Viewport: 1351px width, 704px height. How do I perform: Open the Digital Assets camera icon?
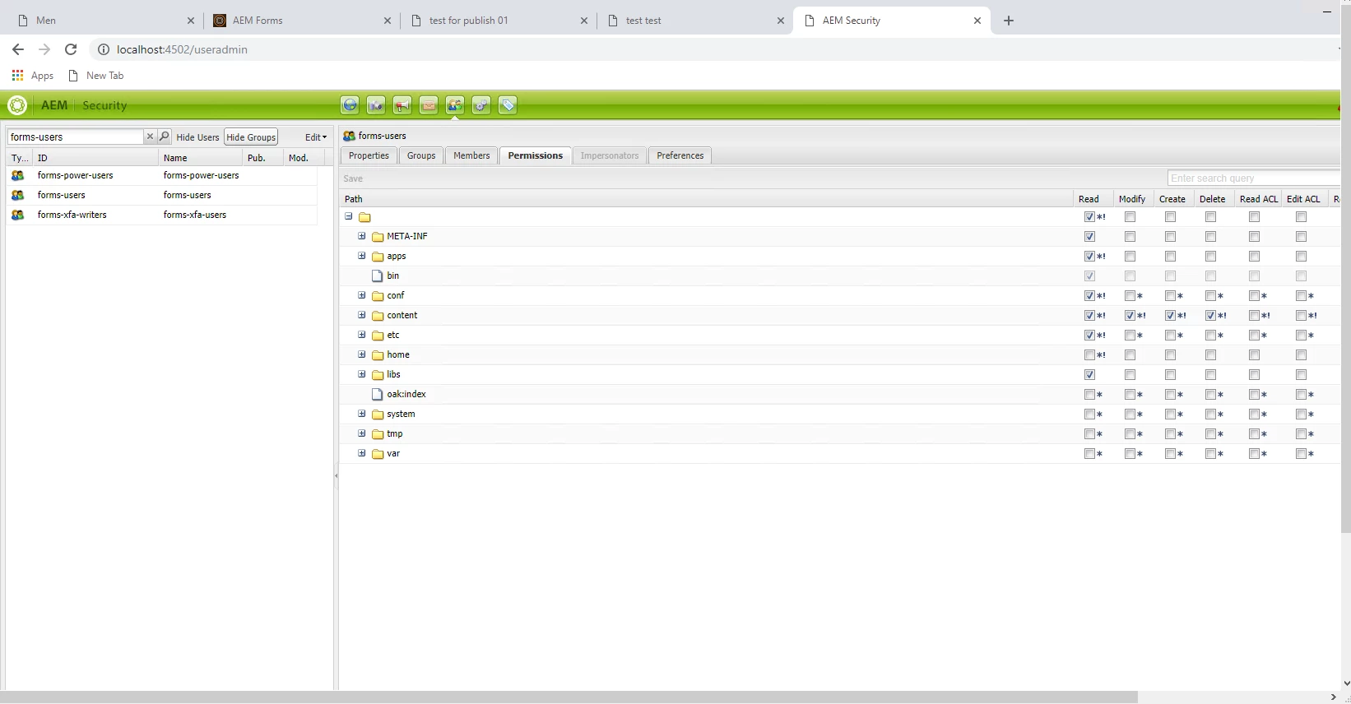tap(376, 105)
